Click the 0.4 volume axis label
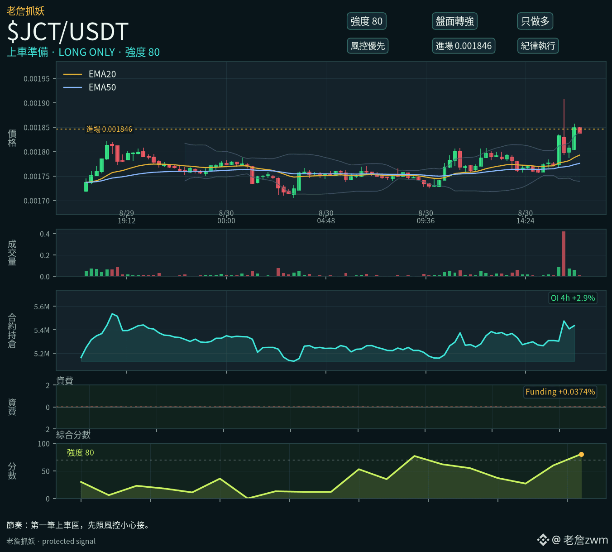The height and width of the screenshot is (552, 612). pyautogui.click(x=45, y=234)
